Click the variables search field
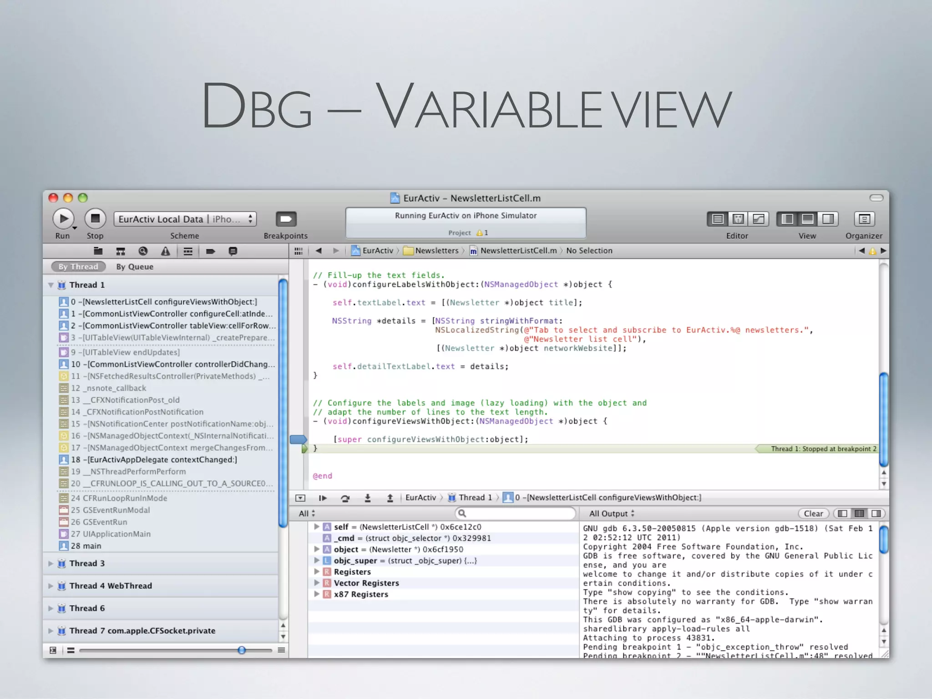 click(516, 513)
